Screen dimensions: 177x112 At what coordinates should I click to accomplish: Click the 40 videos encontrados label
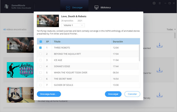(15, 29)
